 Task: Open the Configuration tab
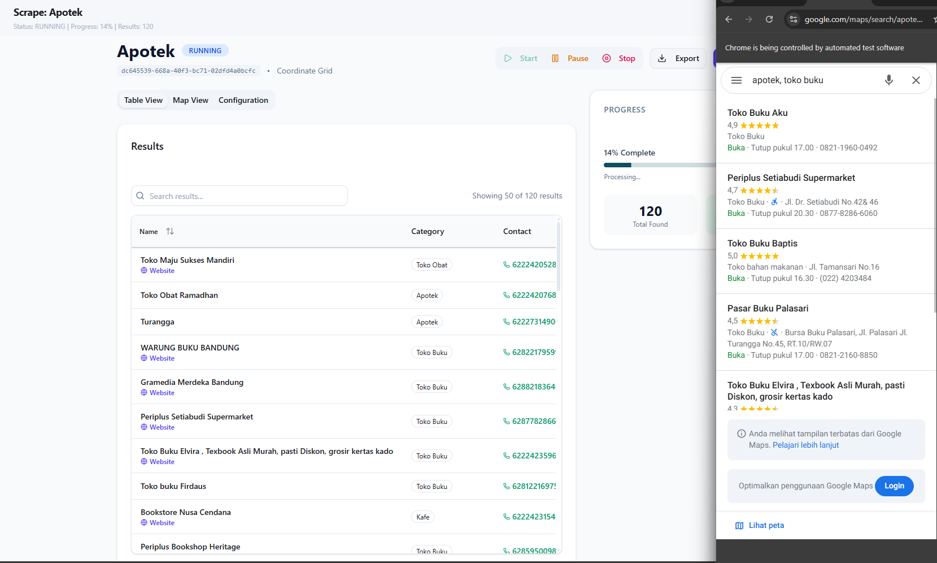(243, 100)
